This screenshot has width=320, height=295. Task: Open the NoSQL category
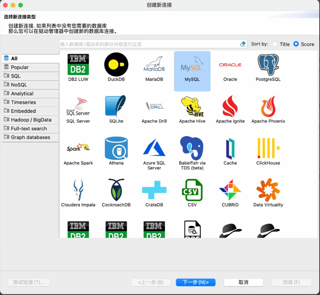pyautogui.click(x=31, y=85)
